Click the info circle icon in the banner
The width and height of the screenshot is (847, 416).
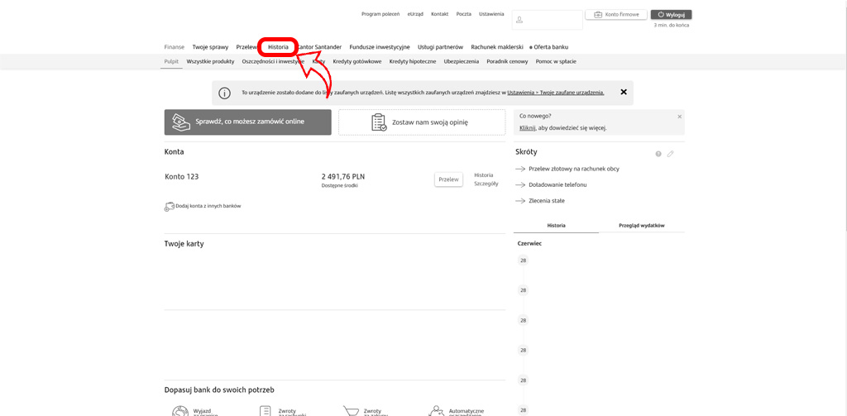(x=224, y=93)
